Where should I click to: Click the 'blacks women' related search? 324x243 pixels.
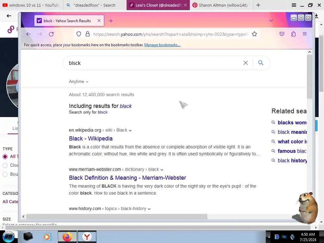[292, 122]
